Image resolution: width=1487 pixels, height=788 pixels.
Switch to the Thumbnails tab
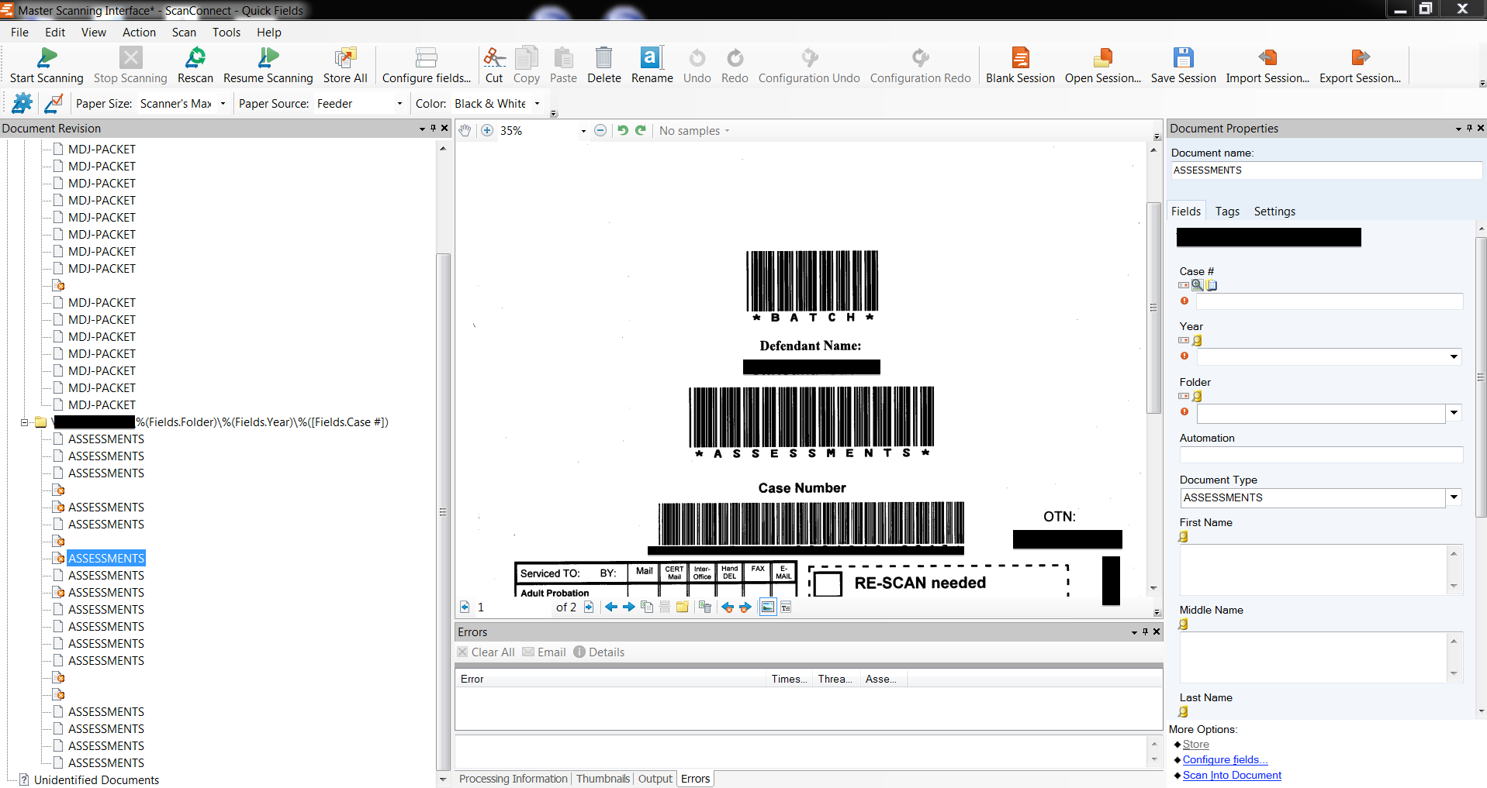pos(603,779)
